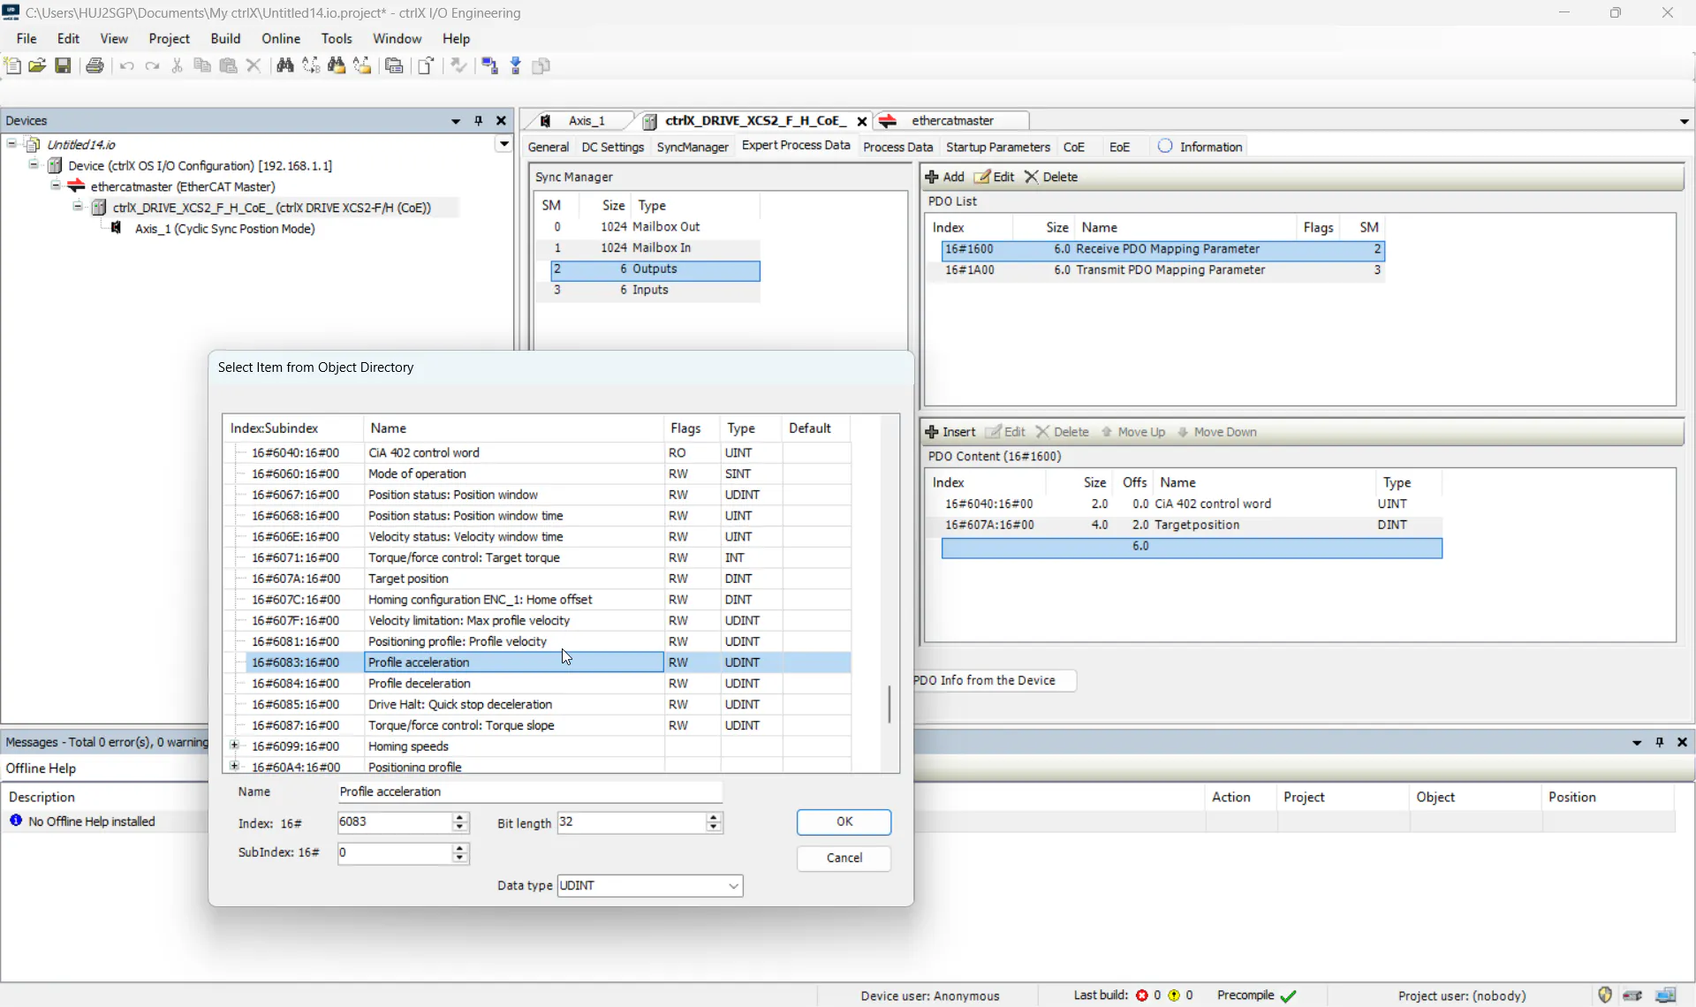This screenshot has height=1007, width=1696.
Task: Open the Data type UDINT dropdown
Action: point(733,886)
